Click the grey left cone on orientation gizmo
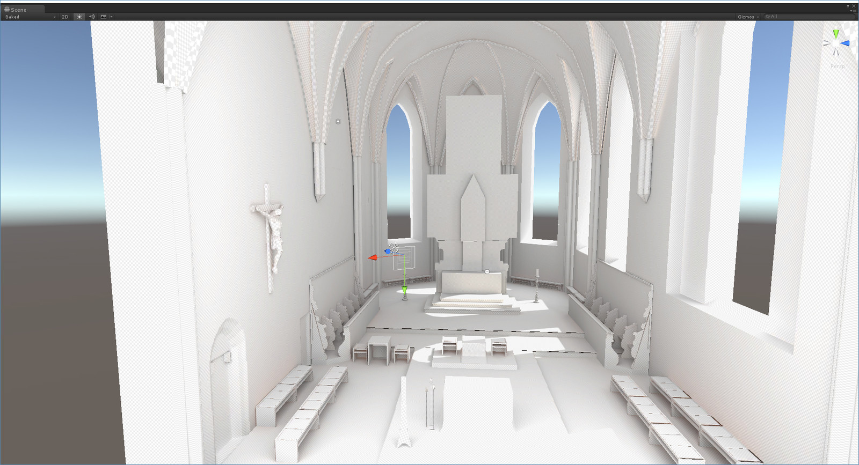 (827, 45)
